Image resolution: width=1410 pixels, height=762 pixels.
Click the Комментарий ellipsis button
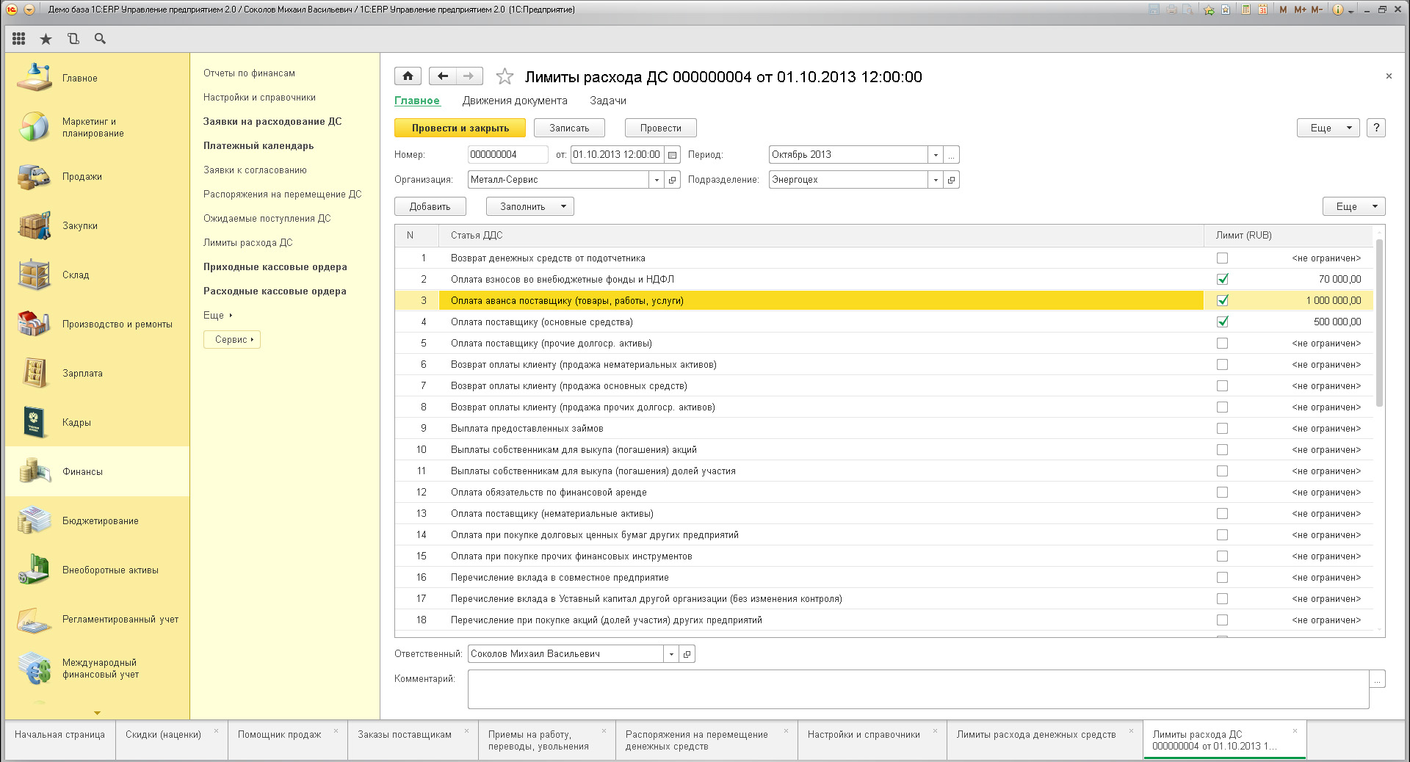tap(1378, 679)
